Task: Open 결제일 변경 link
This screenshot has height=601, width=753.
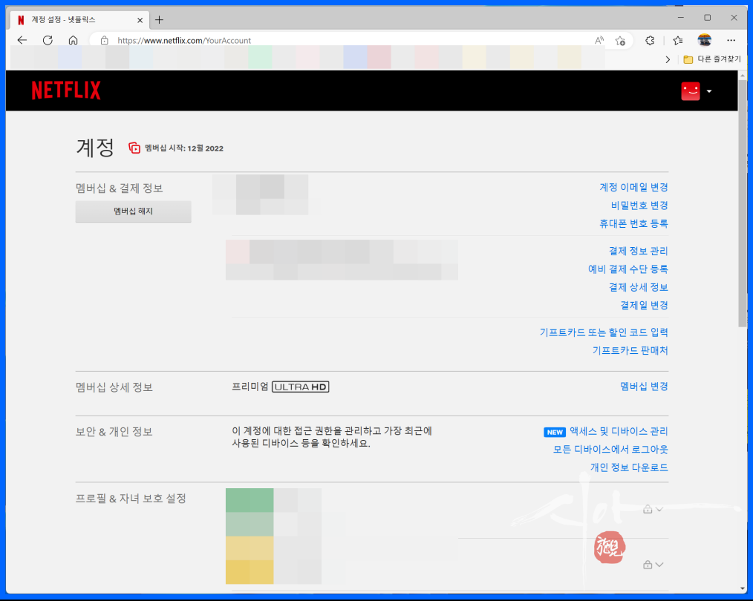Action: pos(644,306)
